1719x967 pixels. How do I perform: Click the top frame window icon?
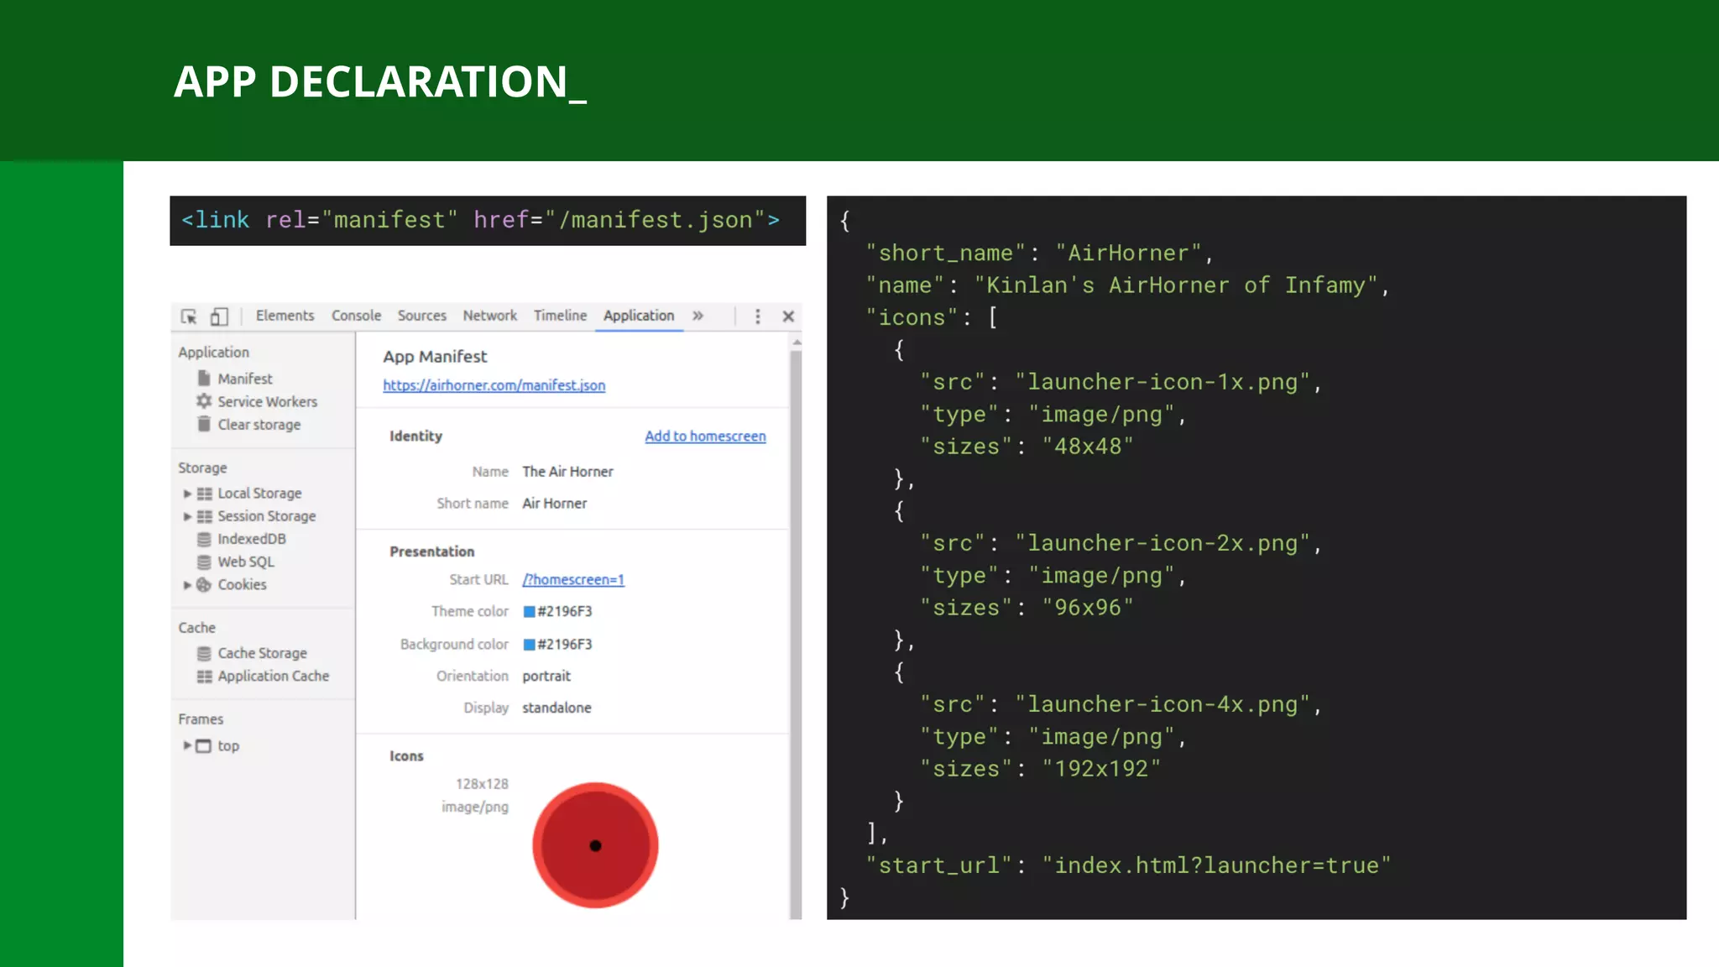(x=204, y=745)
